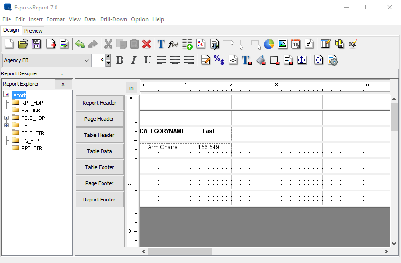This screenshot has width=401, height=263.
Task: Toggle Bold formatting
Action: [x=120, y=60]
